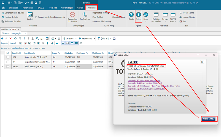Open the Customização ribbon tab
Screen dimensions: 221x137
[x=67, y=8]
